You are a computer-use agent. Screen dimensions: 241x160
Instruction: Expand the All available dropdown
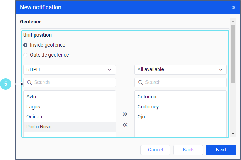click(x=180, y=70)
